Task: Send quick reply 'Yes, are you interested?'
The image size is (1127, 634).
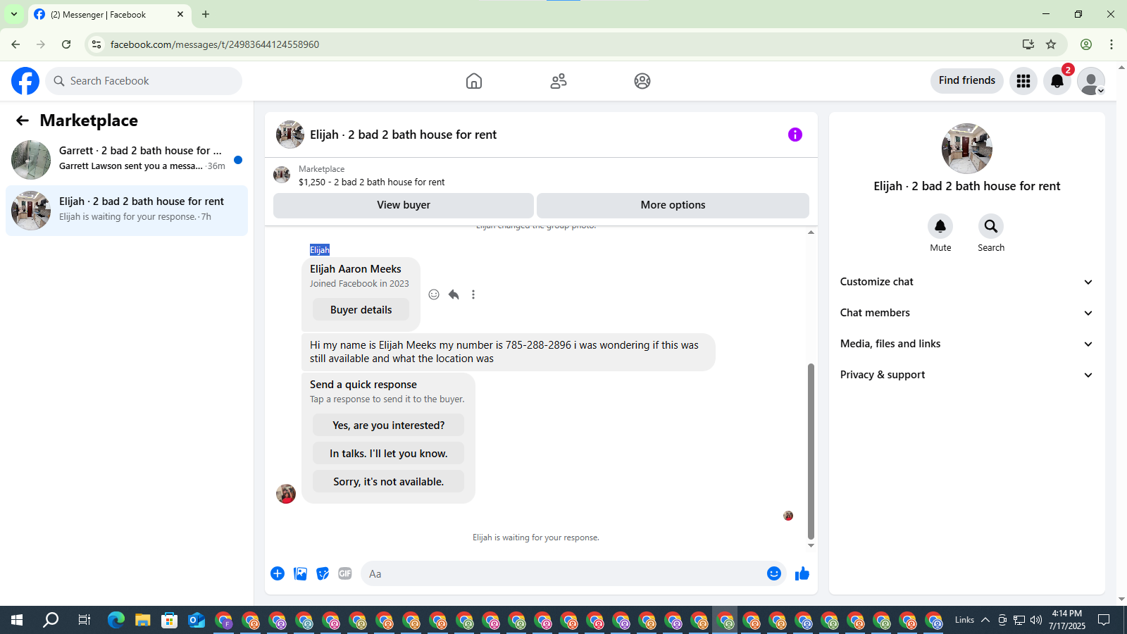Action: pos(388,425)
